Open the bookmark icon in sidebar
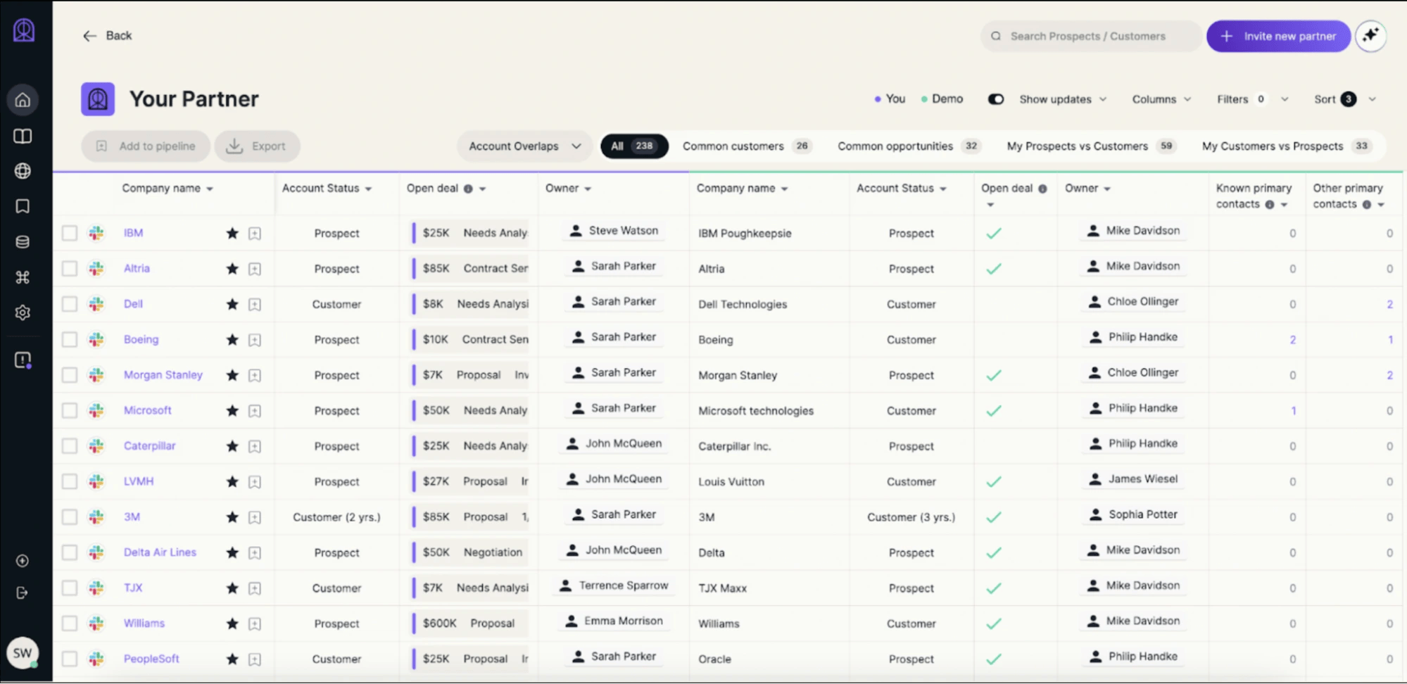This screenshot has height=684, width=1407. point(23,206)
